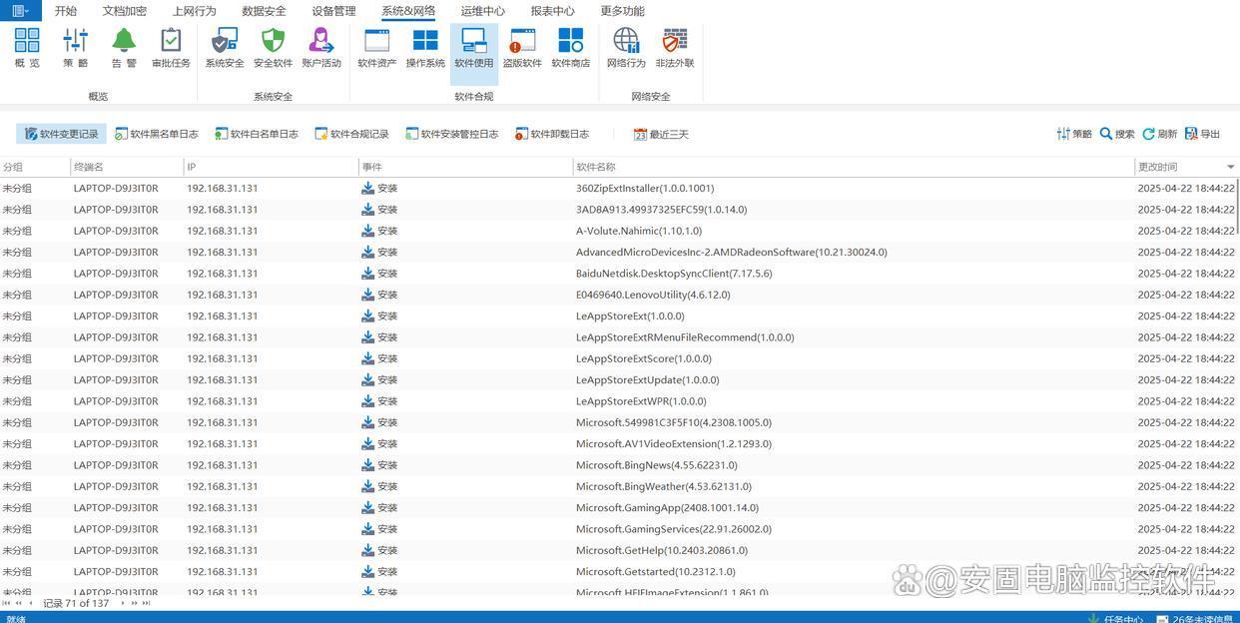This screenshot has width=1240, height=623.
Task: Click the 软件资产 software assets icon
Action: 377,47
